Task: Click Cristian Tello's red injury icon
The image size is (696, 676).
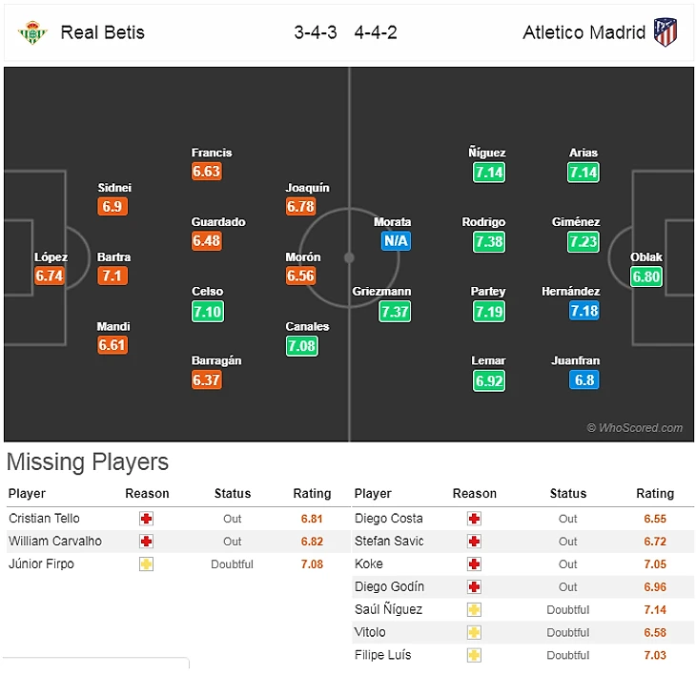Action: tap(146, 519)
